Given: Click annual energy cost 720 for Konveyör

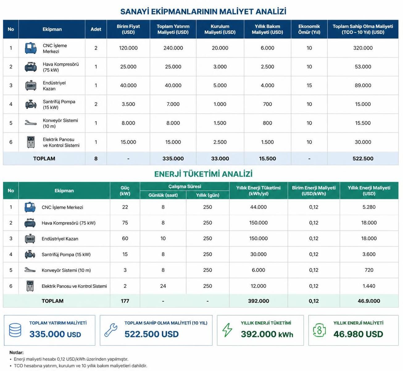Looking at the screenshot, I should click(x=369, y=270).
